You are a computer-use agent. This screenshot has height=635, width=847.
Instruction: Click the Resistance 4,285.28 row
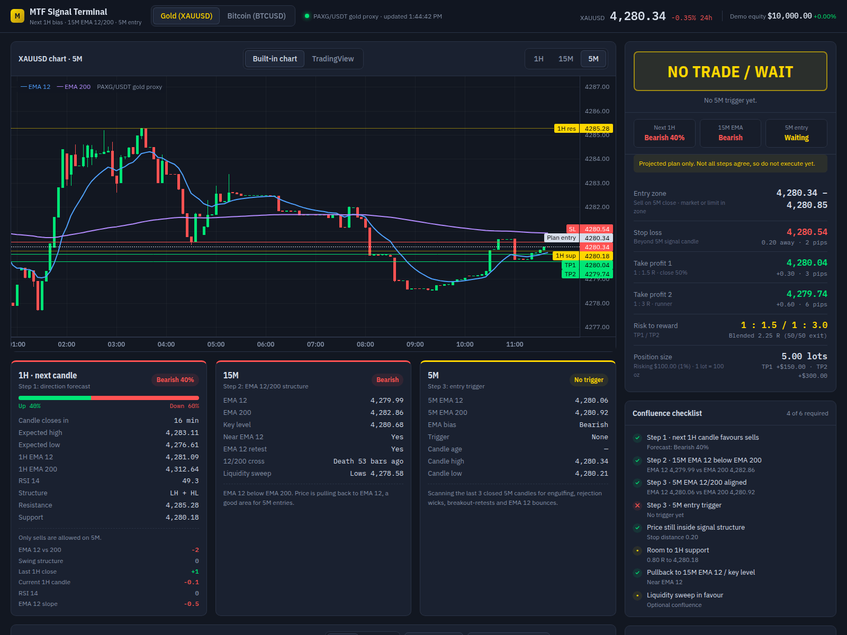click(109, 505)
